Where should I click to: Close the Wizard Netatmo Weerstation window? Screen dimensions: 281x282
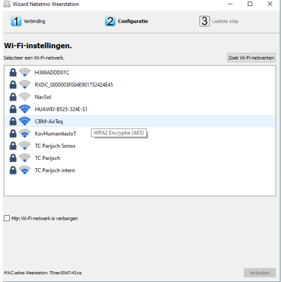click(x=270, y=4)
